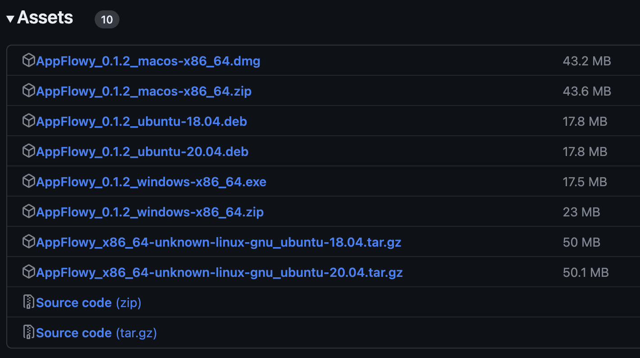Click the package icon beside ubuntu-20.04.deb
Image resolution: width=640 pixels, height=358 pixels.
[29, 151]
